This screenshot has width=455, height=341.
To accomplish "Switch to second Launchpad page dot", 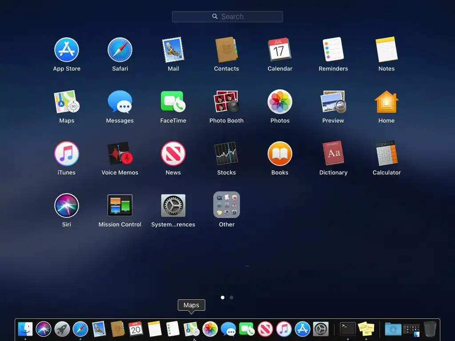I will [x=231, y=297].
